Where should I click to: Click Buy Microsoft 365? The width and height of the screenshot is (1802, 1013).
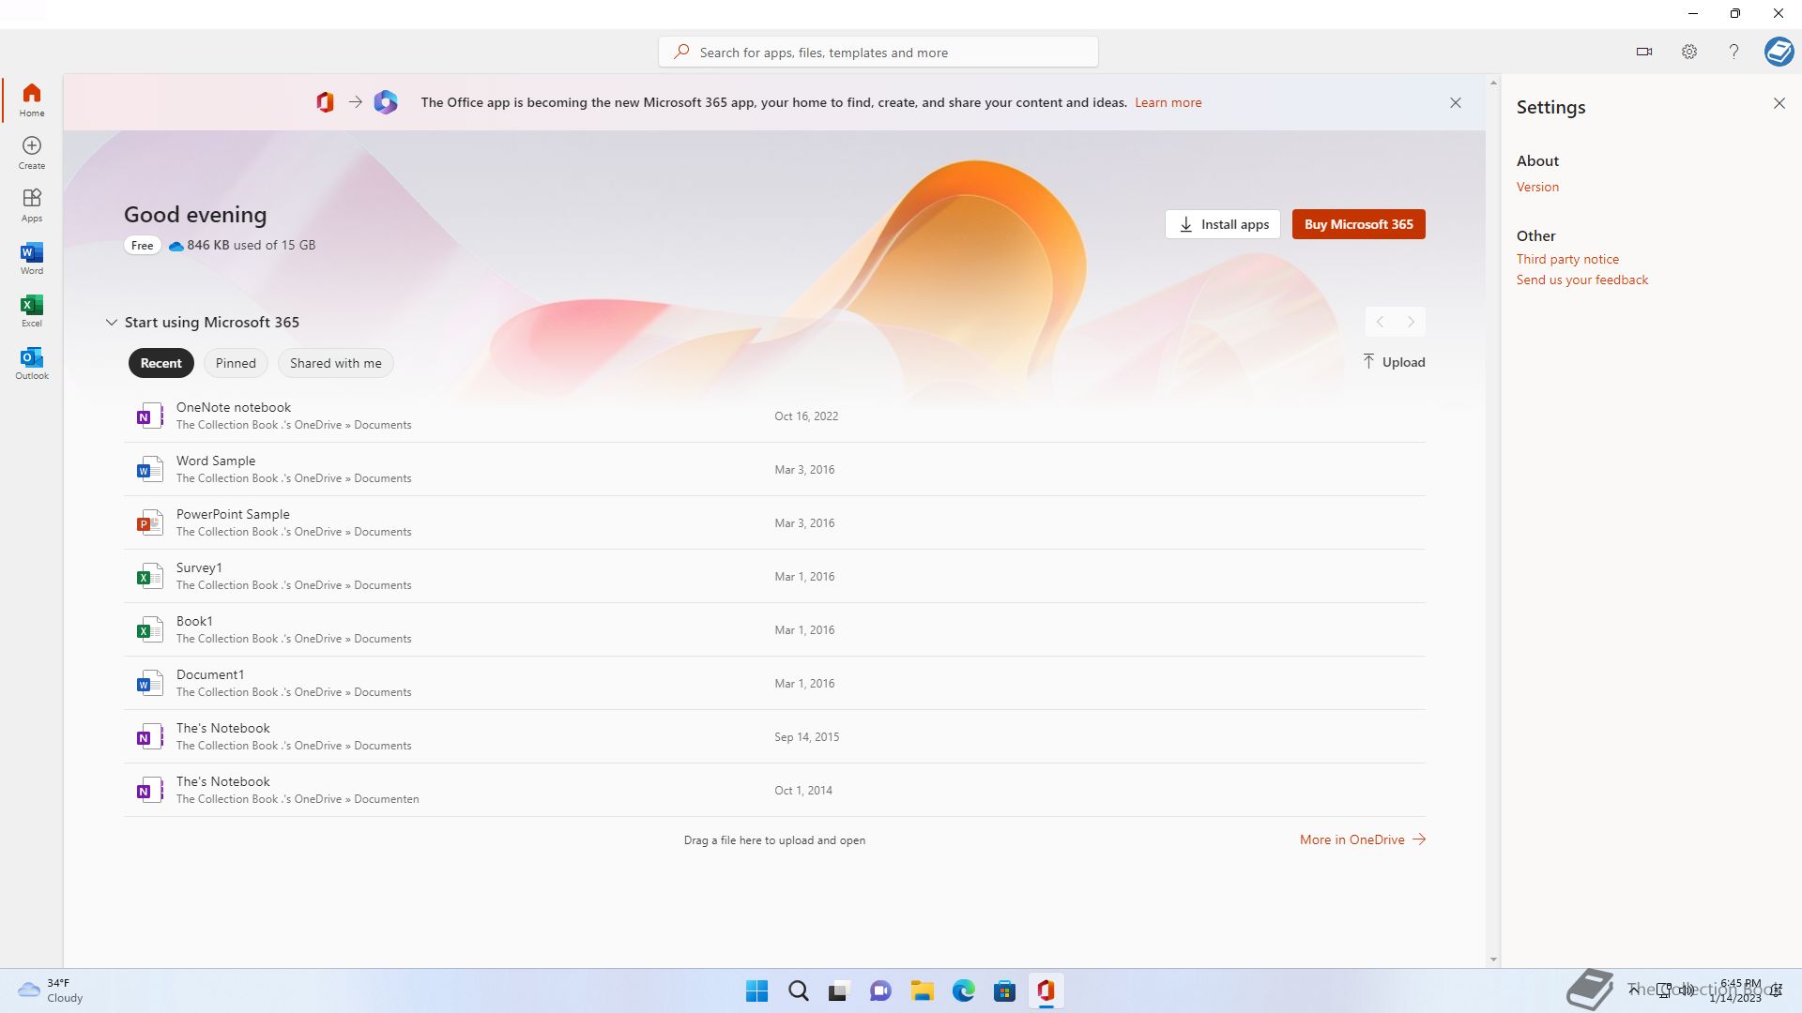coord(1359,224)
